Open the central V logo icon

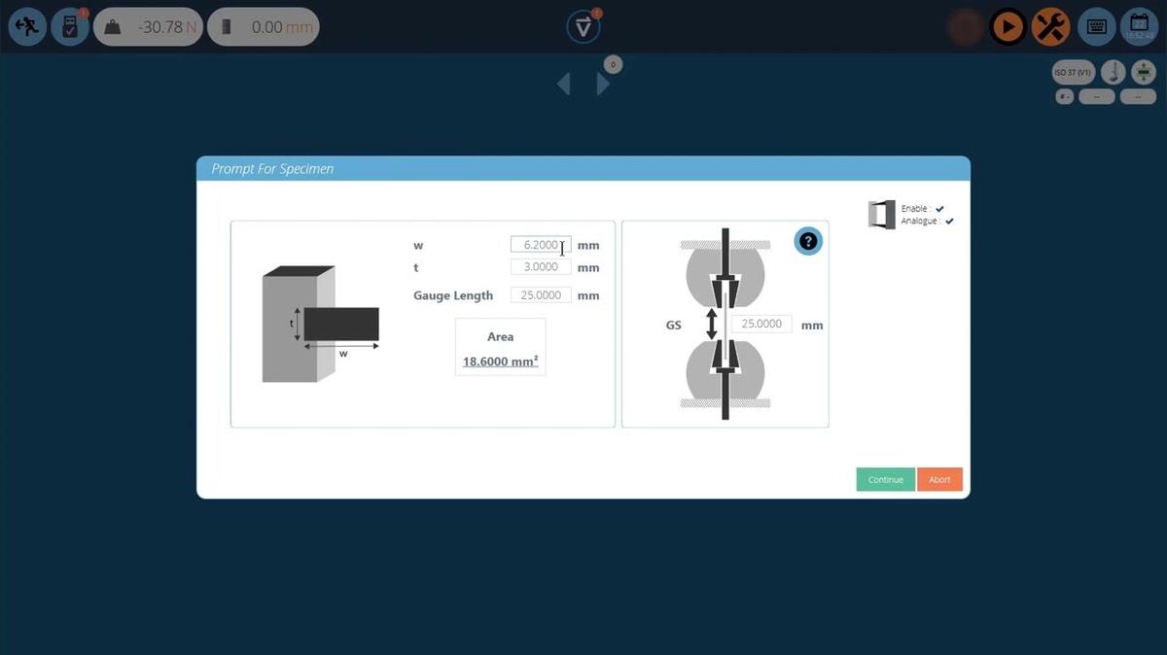(583, 27)
